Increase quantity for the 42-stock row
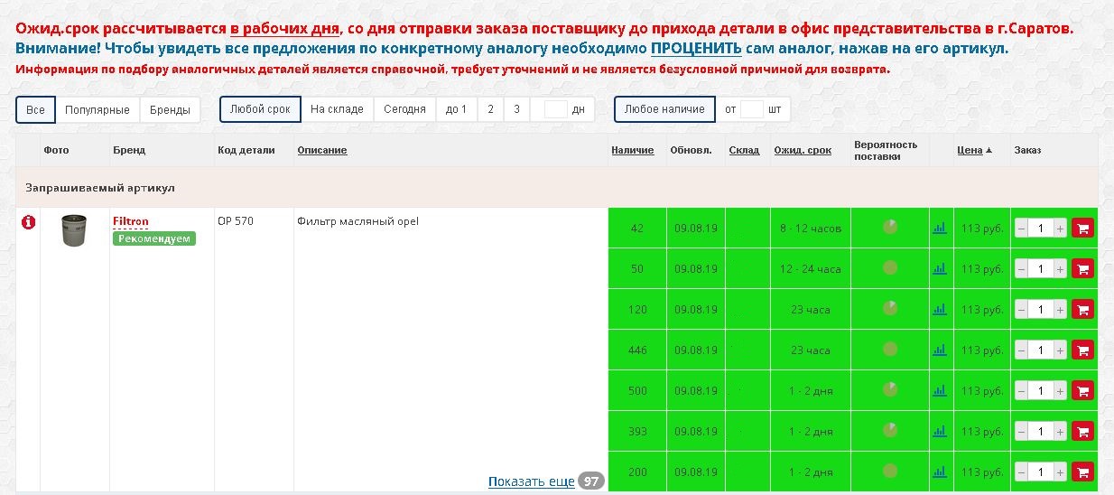The width and height of the screenshot is (1114, 495). pos(1060,229)
